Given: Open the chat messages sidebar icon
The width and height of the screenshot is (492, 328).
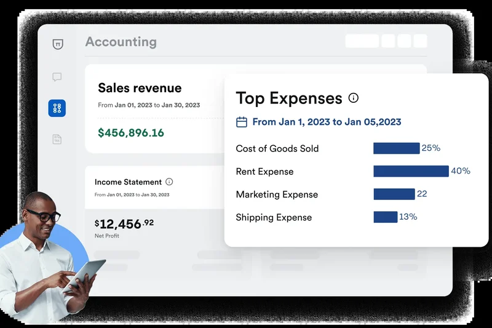Looking at the screenshot, I should point(57,77).
